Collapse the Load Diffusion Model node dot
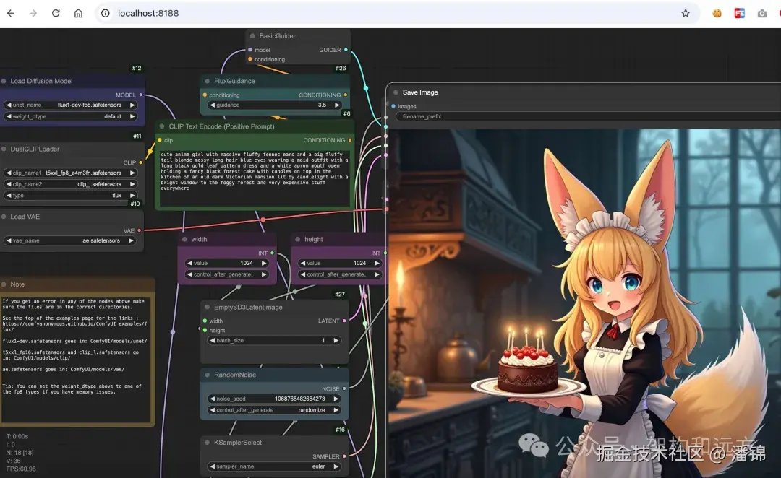 4,81
